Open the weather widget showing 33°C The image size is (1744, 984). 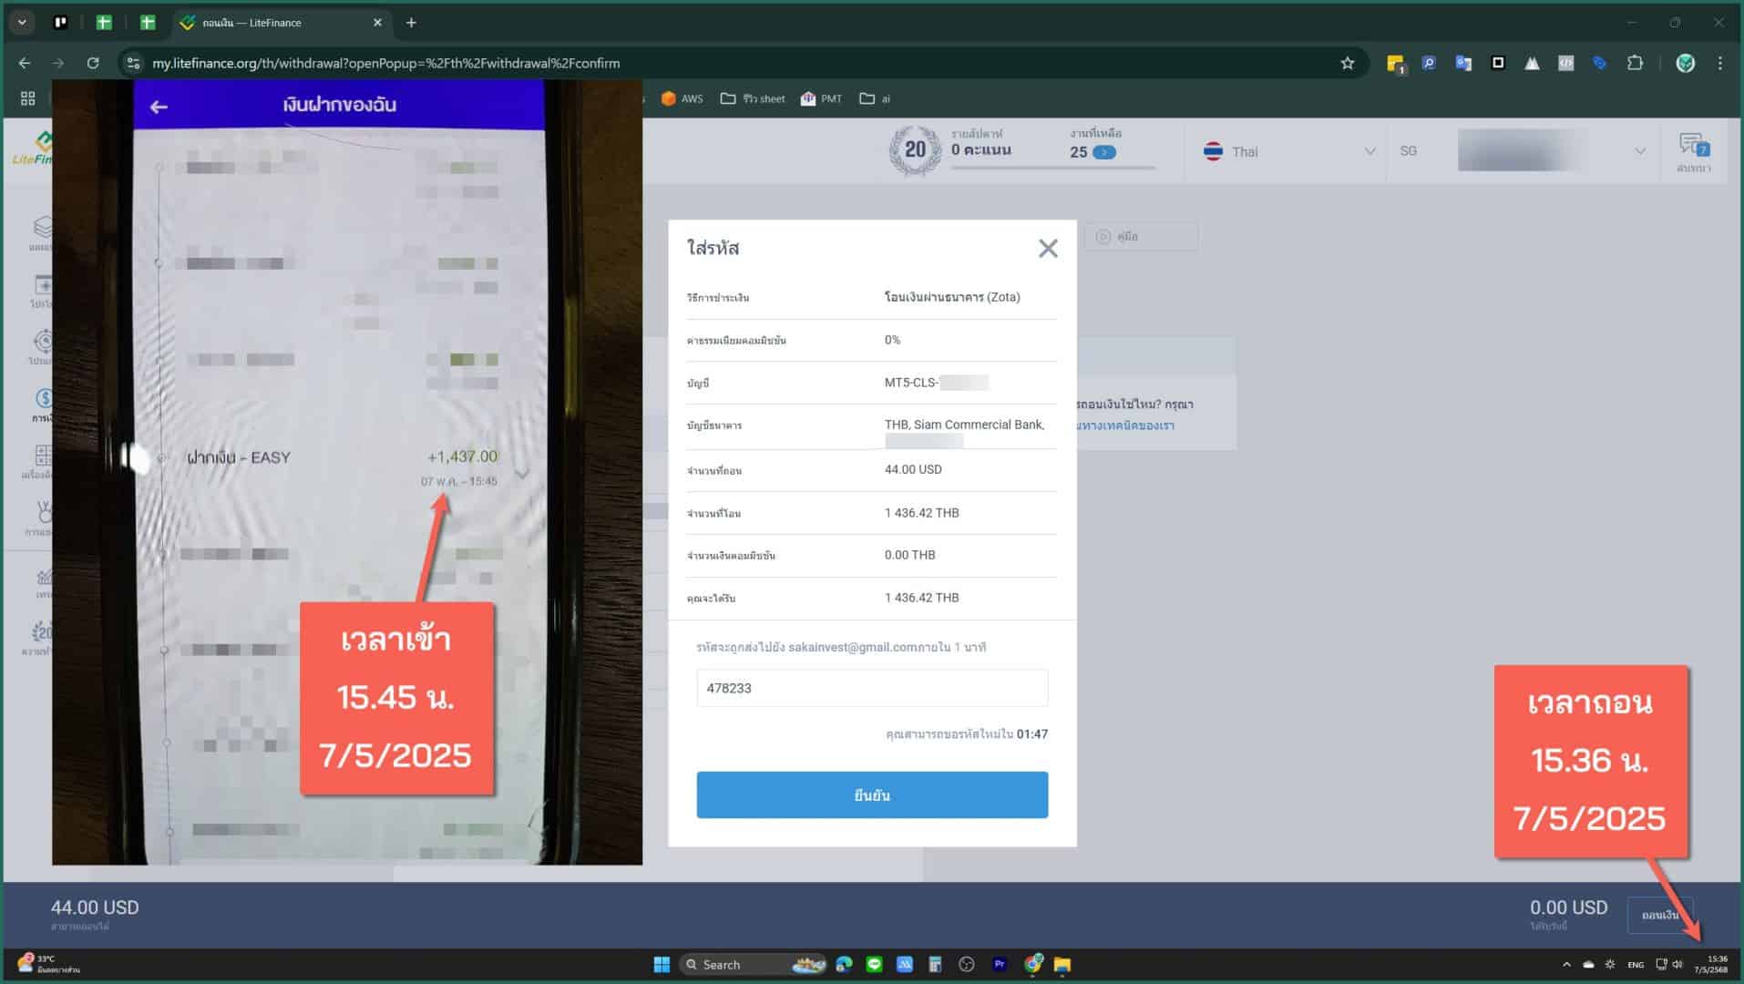pyautogui.click(x=49, y=964)
